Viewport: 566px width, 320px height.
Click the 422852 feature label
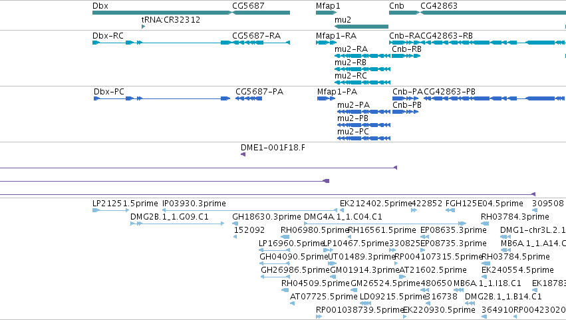point(427,204)
